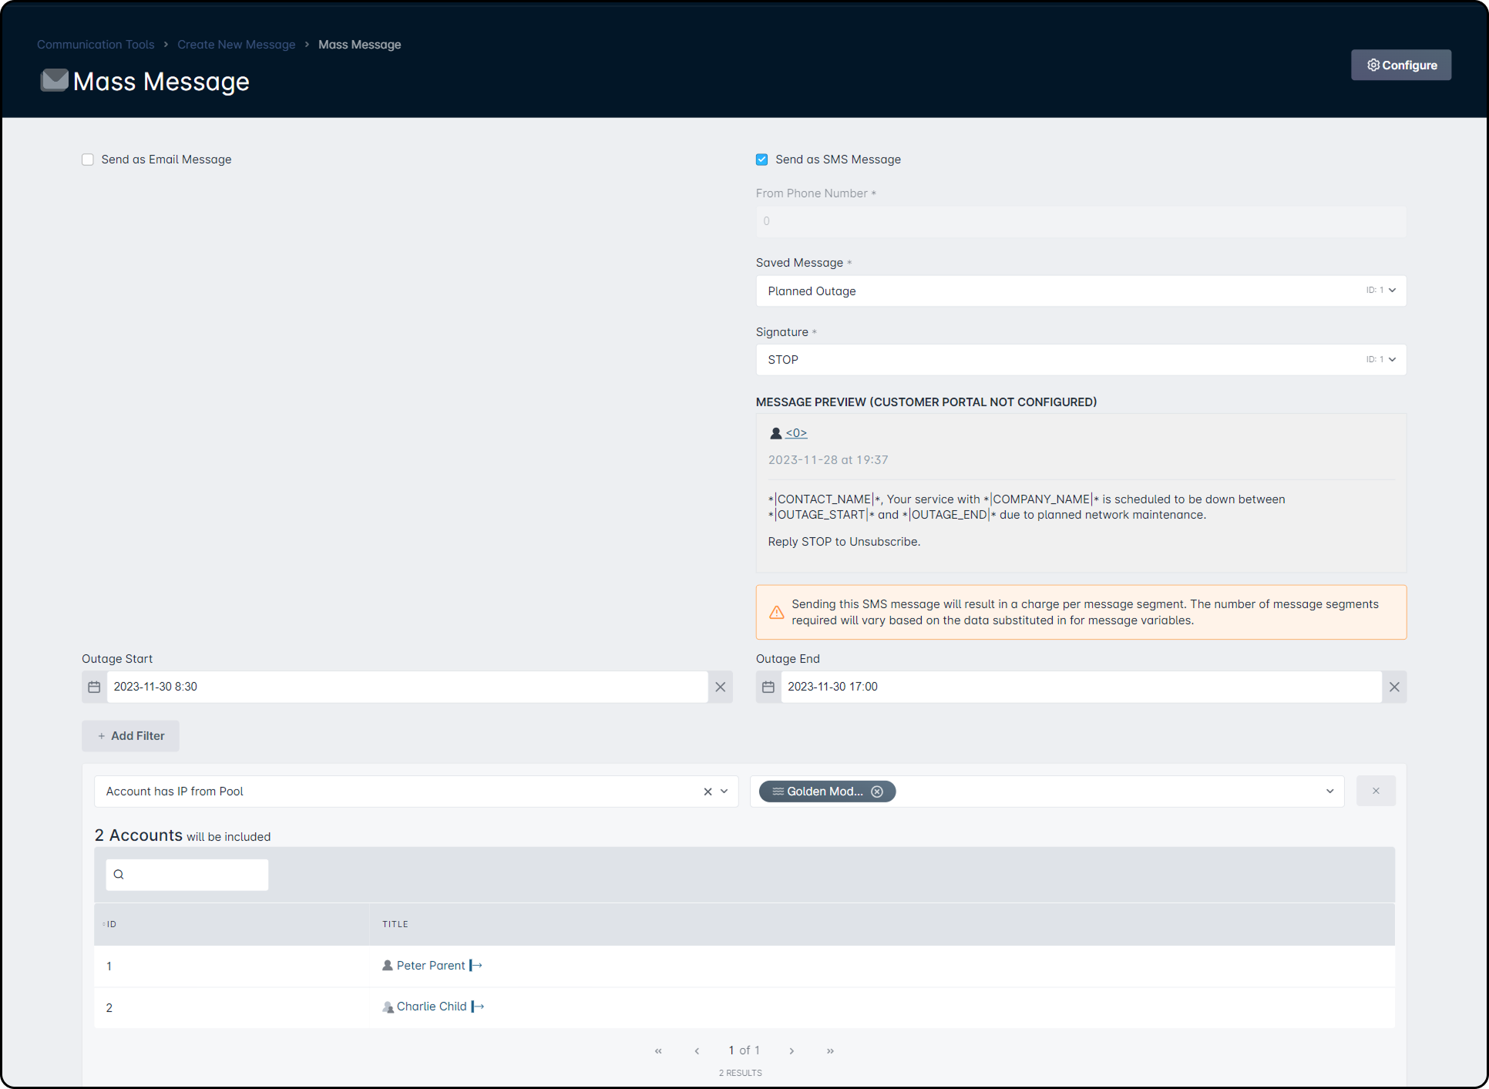Go to previous page of results
This screenshot has width=1489, height=1089.
(x=697, y=1050)
